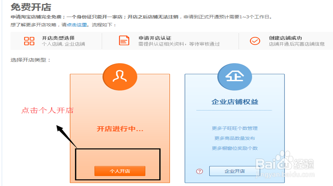Click 更多商品数量发布 text
This screenshot has height=186, width=333.
point(235,138)
